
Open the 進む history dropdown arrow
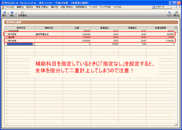coord(16,14)
